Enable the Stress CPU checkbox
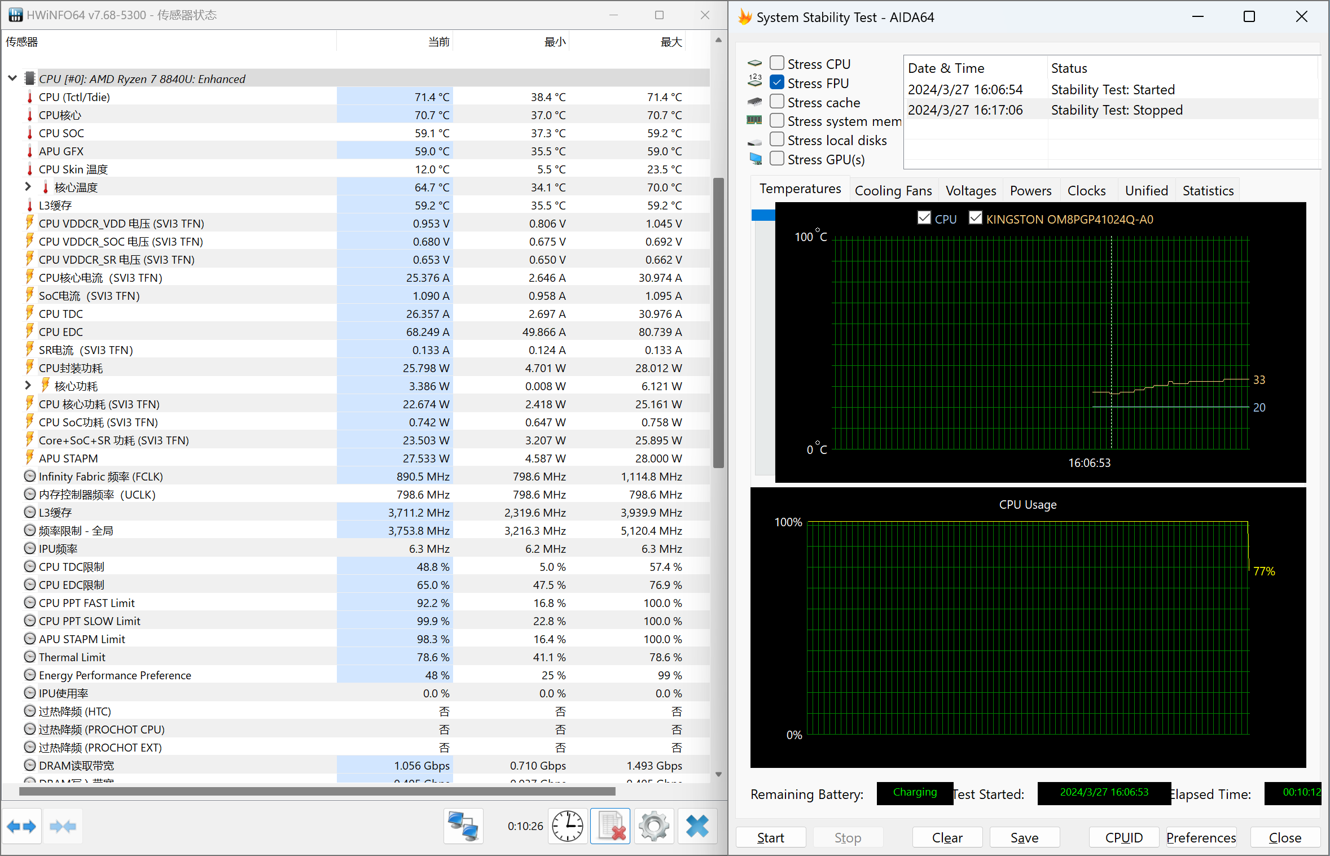Screen dimensions: 1330x856 click(x=777, y=63)
